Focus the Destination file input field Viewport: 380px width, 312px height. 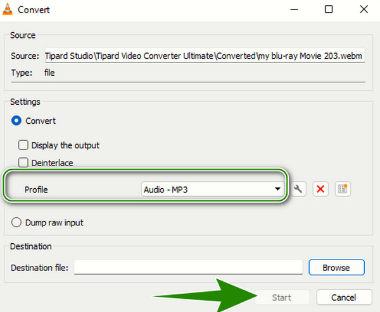[188, 267]
